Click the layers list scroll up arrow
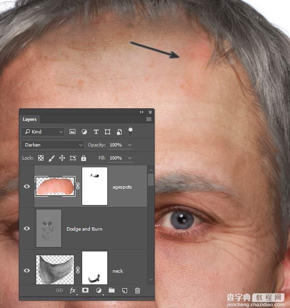Screen dimensions: 290x308 (151, 170)
